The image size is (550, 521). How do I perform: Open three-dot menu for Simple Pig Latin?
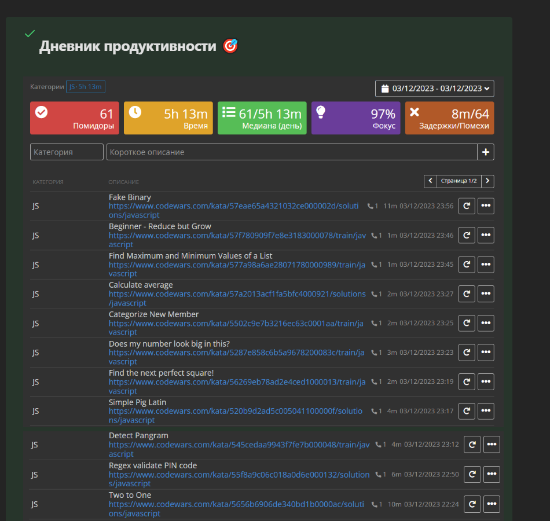point(486,411)
